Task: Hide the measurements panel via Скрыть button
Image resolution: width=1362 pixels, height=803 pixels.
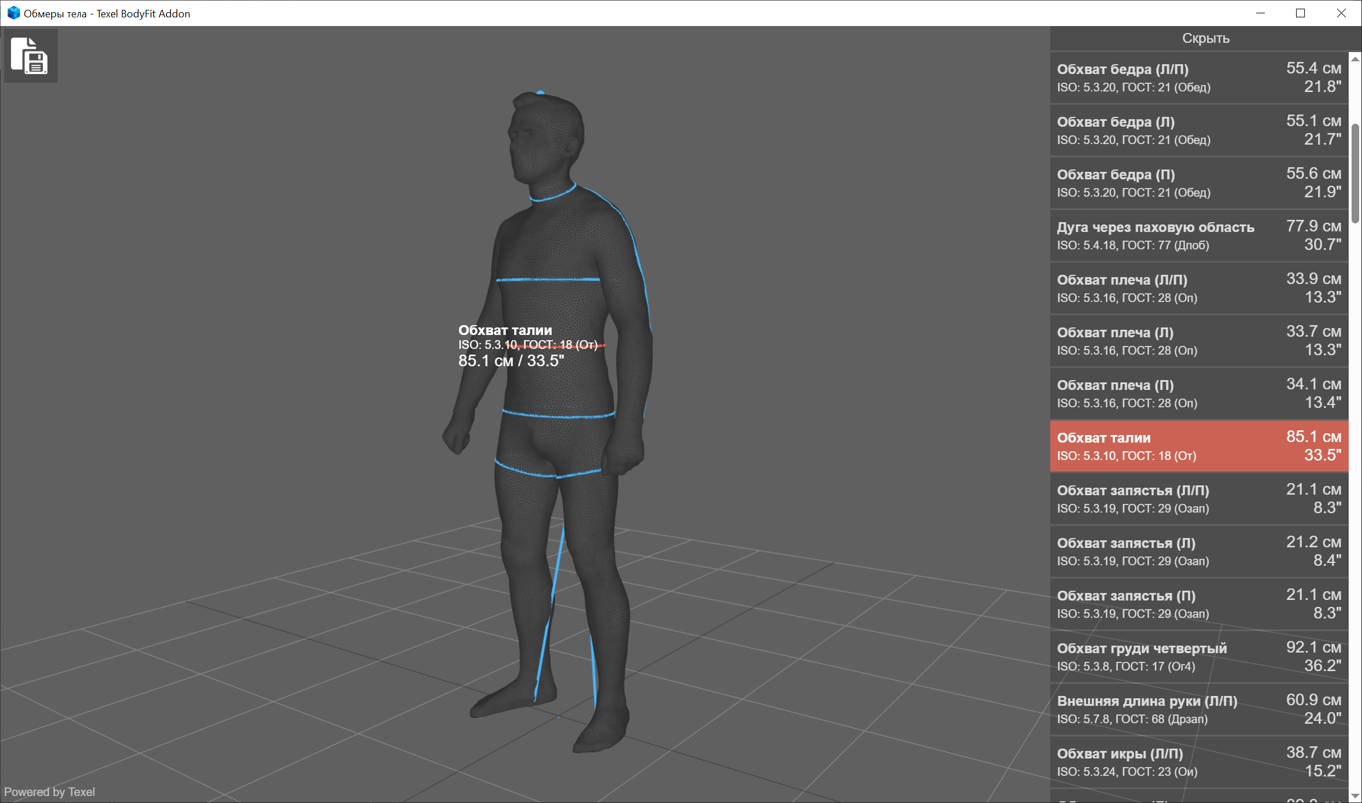Action: (1206, 38)
